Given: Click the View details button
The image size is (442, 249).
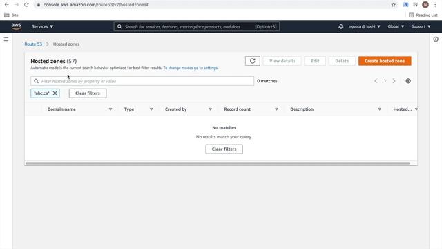Looking at the screenshot, I should click(282, 61).
